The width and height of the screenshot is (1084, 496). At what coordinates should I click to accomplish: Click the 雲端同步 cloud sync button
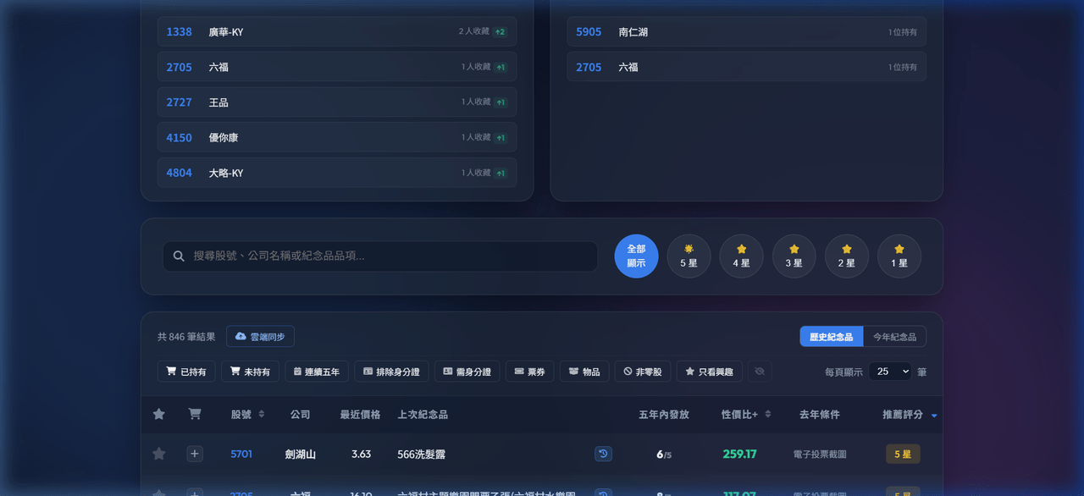coord(260,336)
